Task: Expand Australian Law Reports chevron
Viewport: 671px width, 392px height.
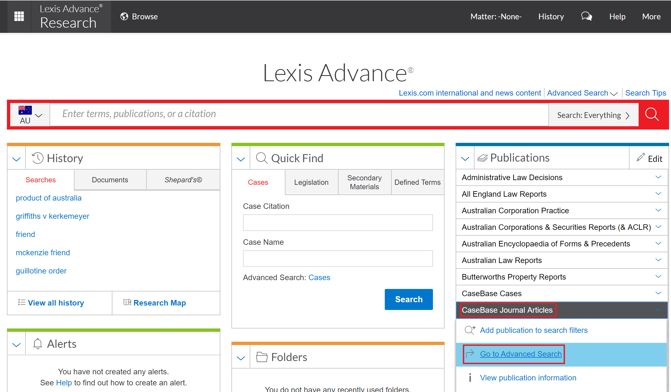Action: (x=658, y=260)
